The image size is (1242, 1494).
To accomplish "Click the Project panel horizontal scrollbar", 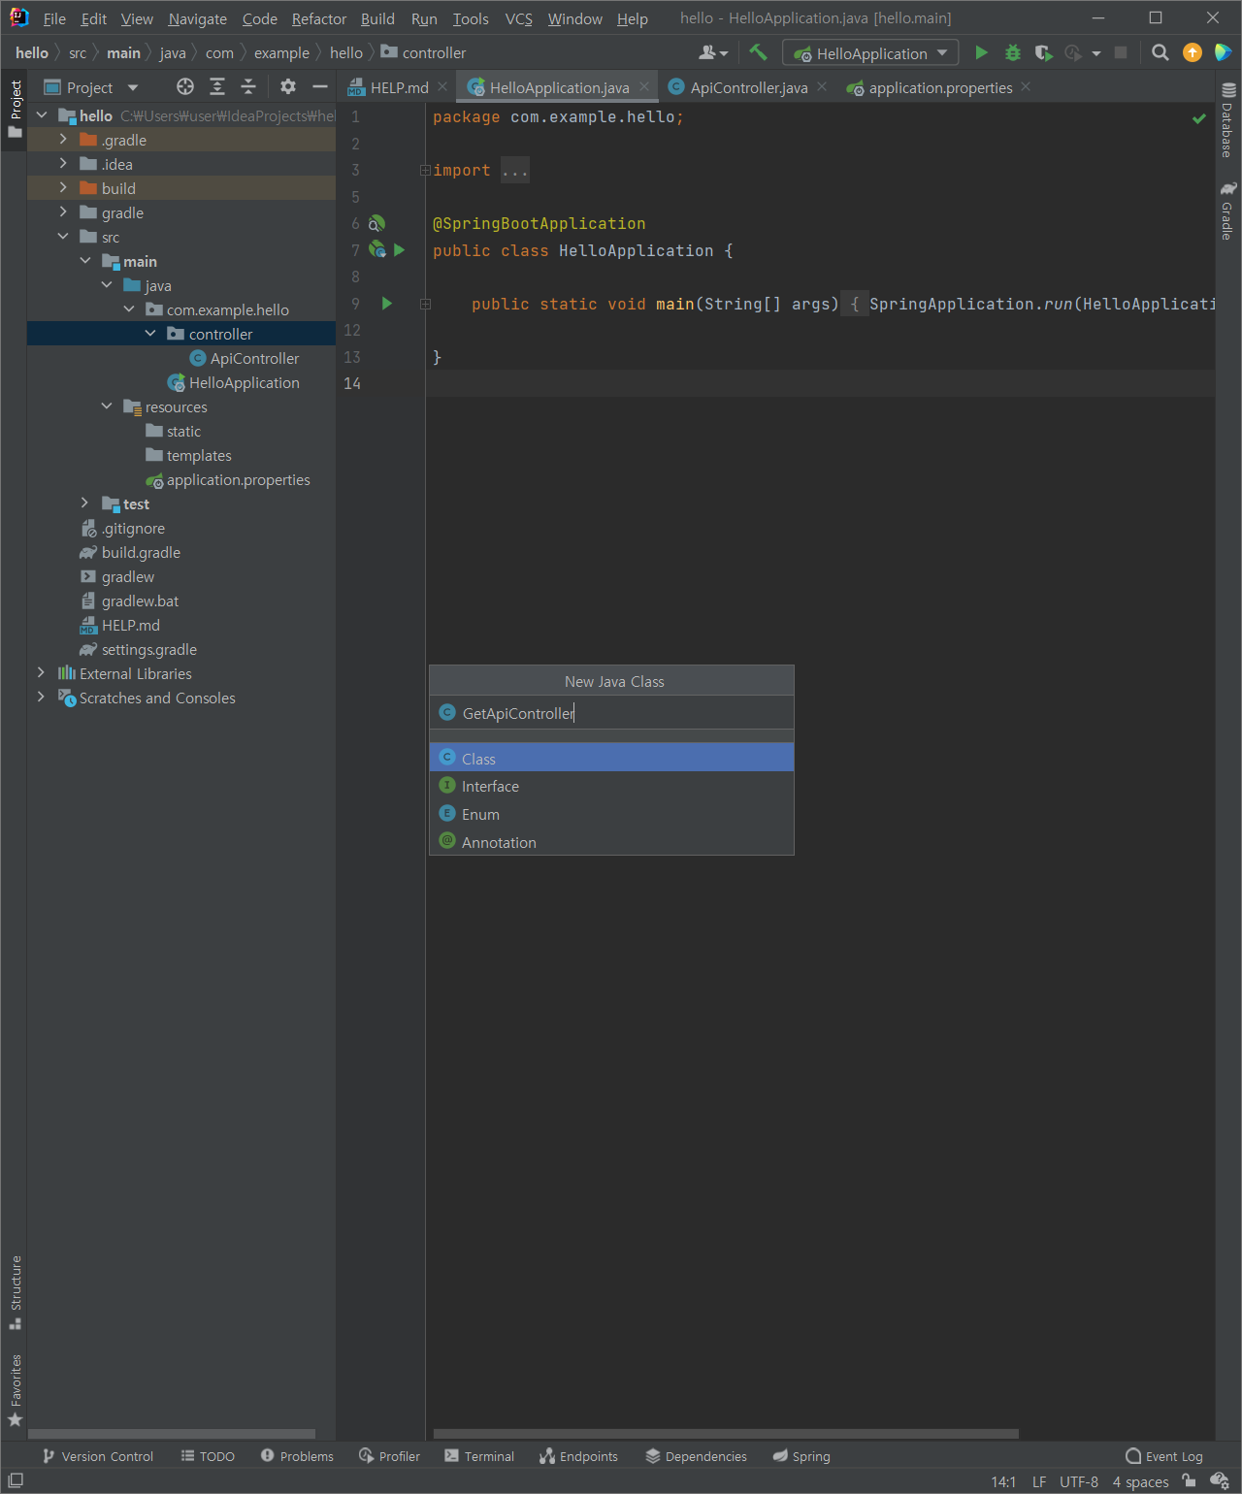I will (172, 1434).
